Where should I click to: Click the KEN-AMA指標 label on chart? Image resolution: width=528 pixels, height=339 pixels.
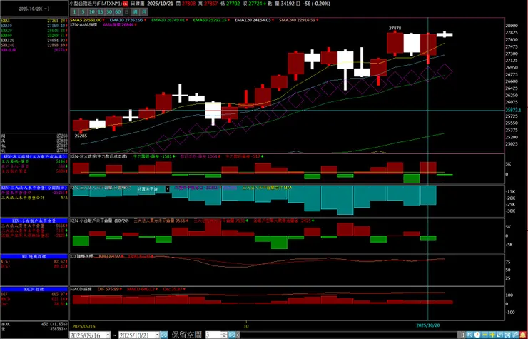83,24
